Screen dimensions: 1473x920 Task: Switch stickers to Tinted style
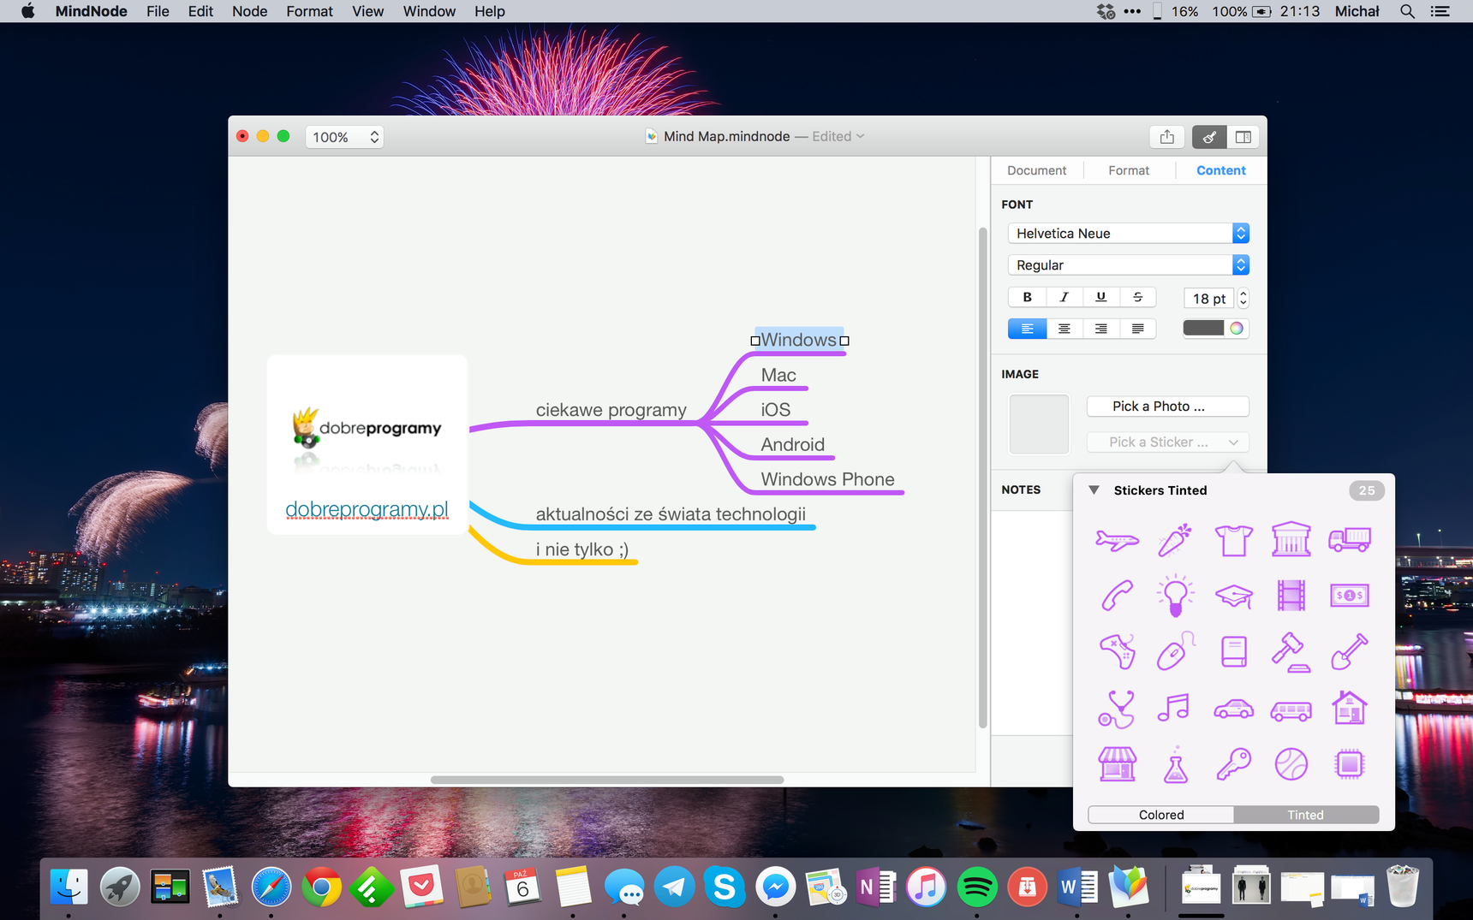click(x=1306, y=815)
